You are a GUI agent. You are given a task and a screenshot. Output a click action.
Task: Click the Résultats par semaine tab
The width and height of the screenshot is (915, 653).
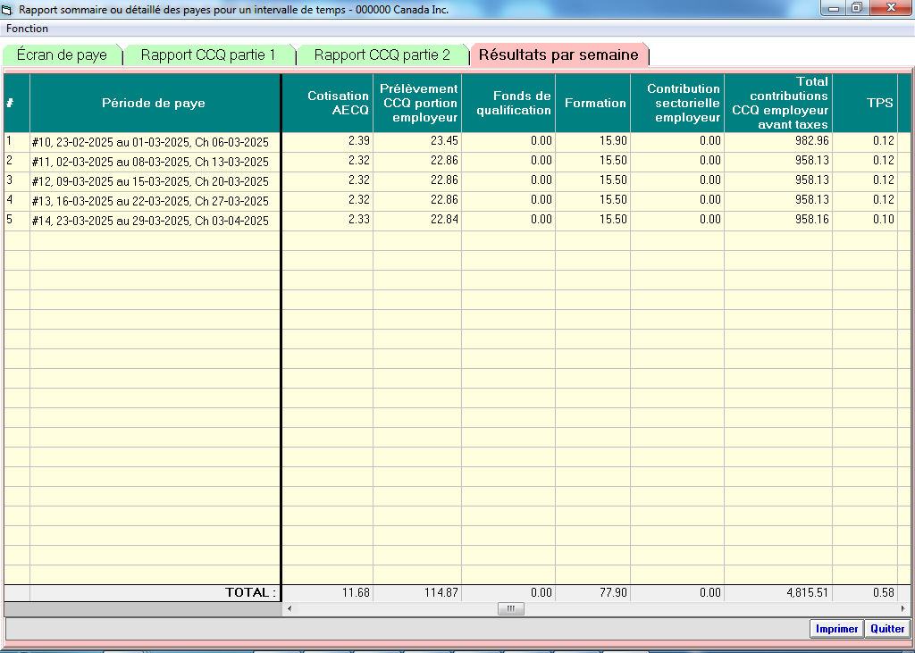[558, 55]
